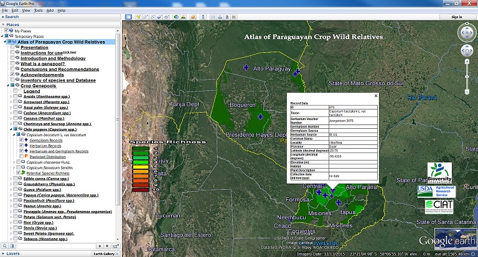Collapse the Crop Genepools folder
The height and width of the screenshot is (257, 478).
(x=8, y=86)
